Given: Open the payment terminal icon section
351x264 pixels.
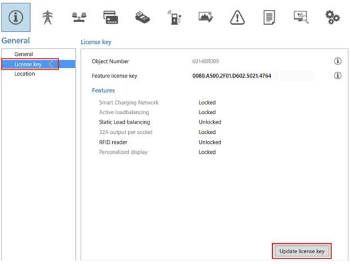Looking at the screenshot, I should 142,18.
